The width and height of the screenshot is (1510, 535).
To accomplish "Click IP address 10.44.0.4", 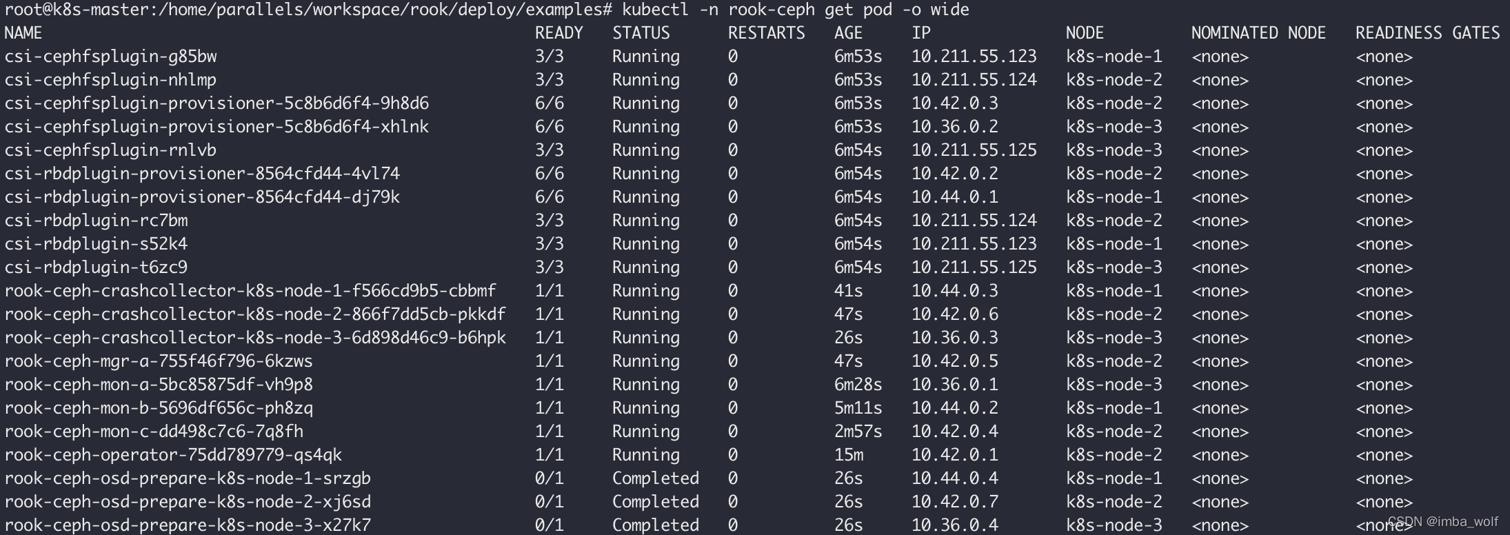I will [955, 478].
